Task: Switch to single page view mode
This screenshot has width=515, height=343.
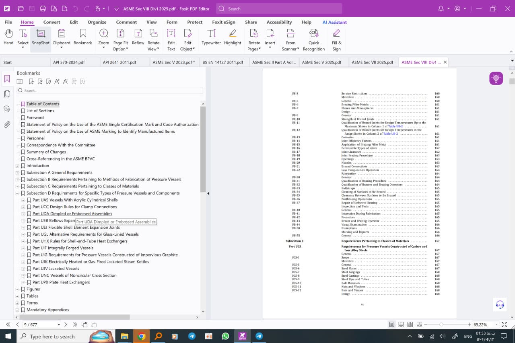Action: pyautogui.click(x=392, y=325)
